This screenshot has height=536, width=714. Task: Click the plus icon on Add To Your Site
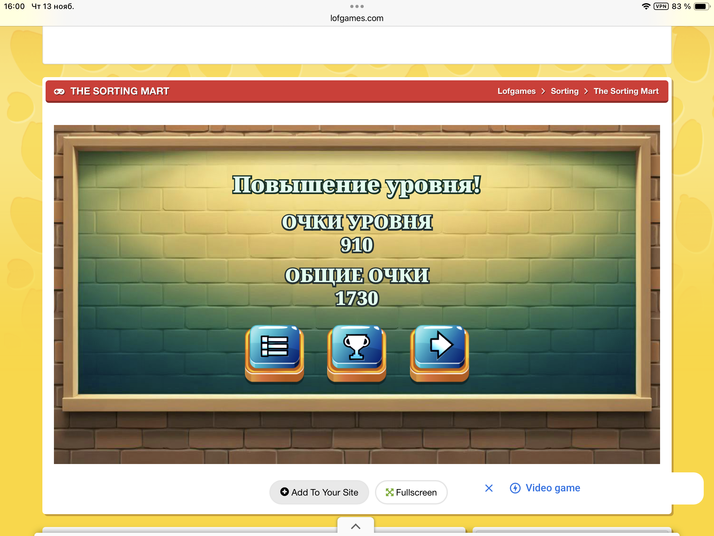[284, 492]
